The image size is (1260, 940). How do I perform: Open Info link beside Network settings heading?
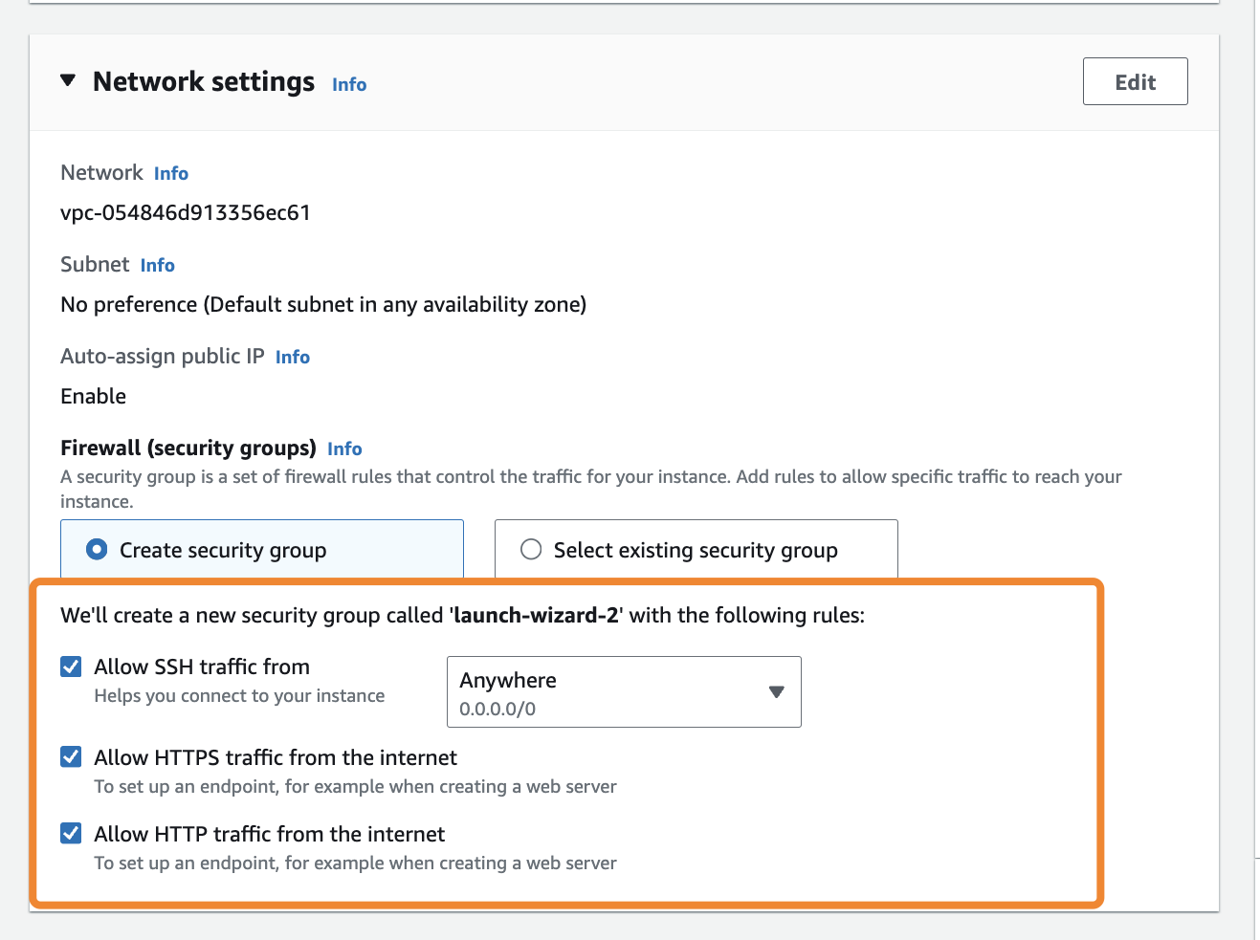point(349,85)
